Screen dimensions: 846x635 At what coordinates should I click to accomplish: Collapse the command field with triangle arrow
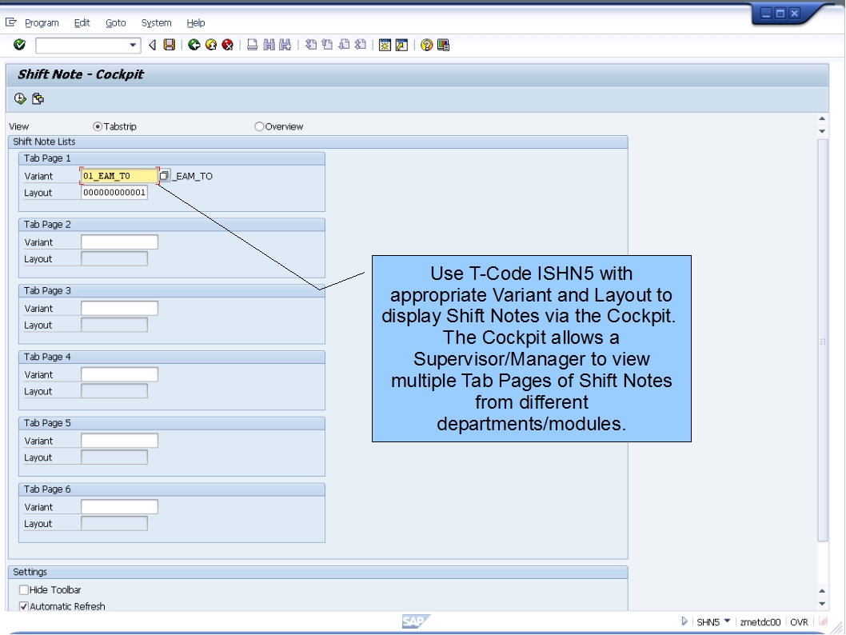[152, 46]
